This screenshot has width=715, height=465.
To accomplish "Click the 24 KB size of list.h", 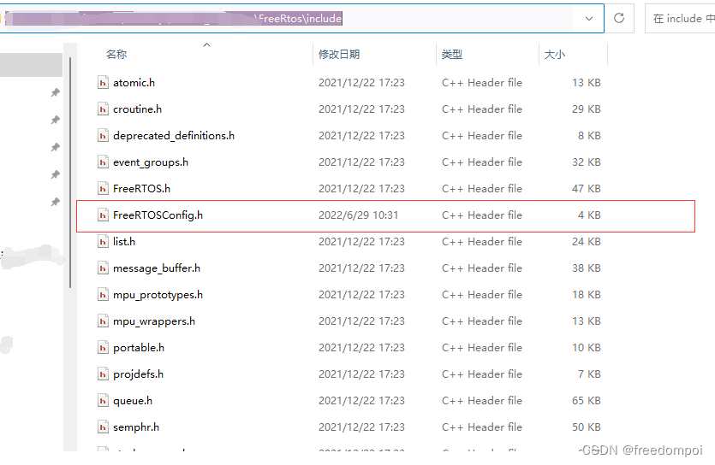I will pos(587,242).
